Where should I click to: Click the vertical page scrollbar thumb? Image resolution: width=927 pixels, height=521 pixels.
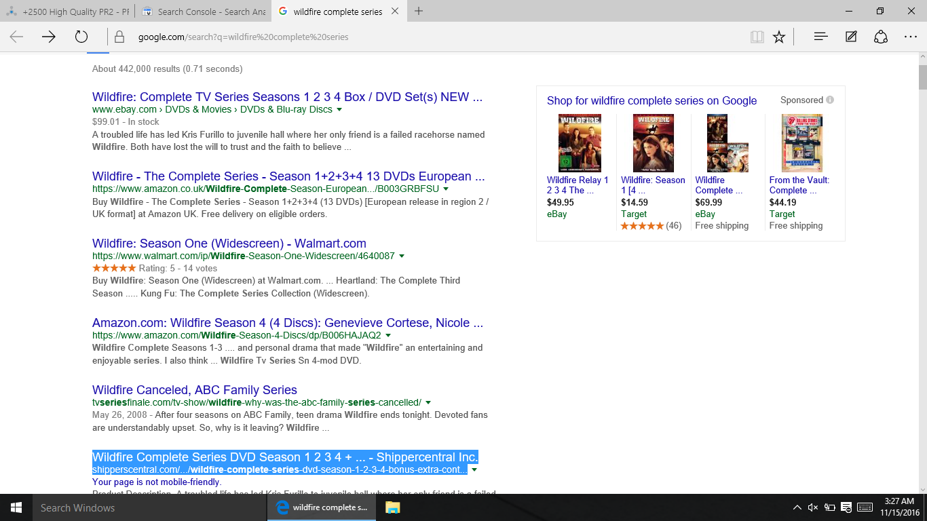(x=922, y=77)
